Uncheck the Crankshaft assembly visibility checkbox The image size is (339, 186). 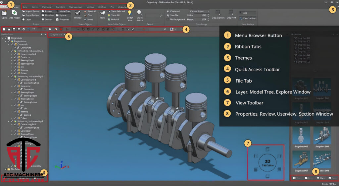pos(12,44)
